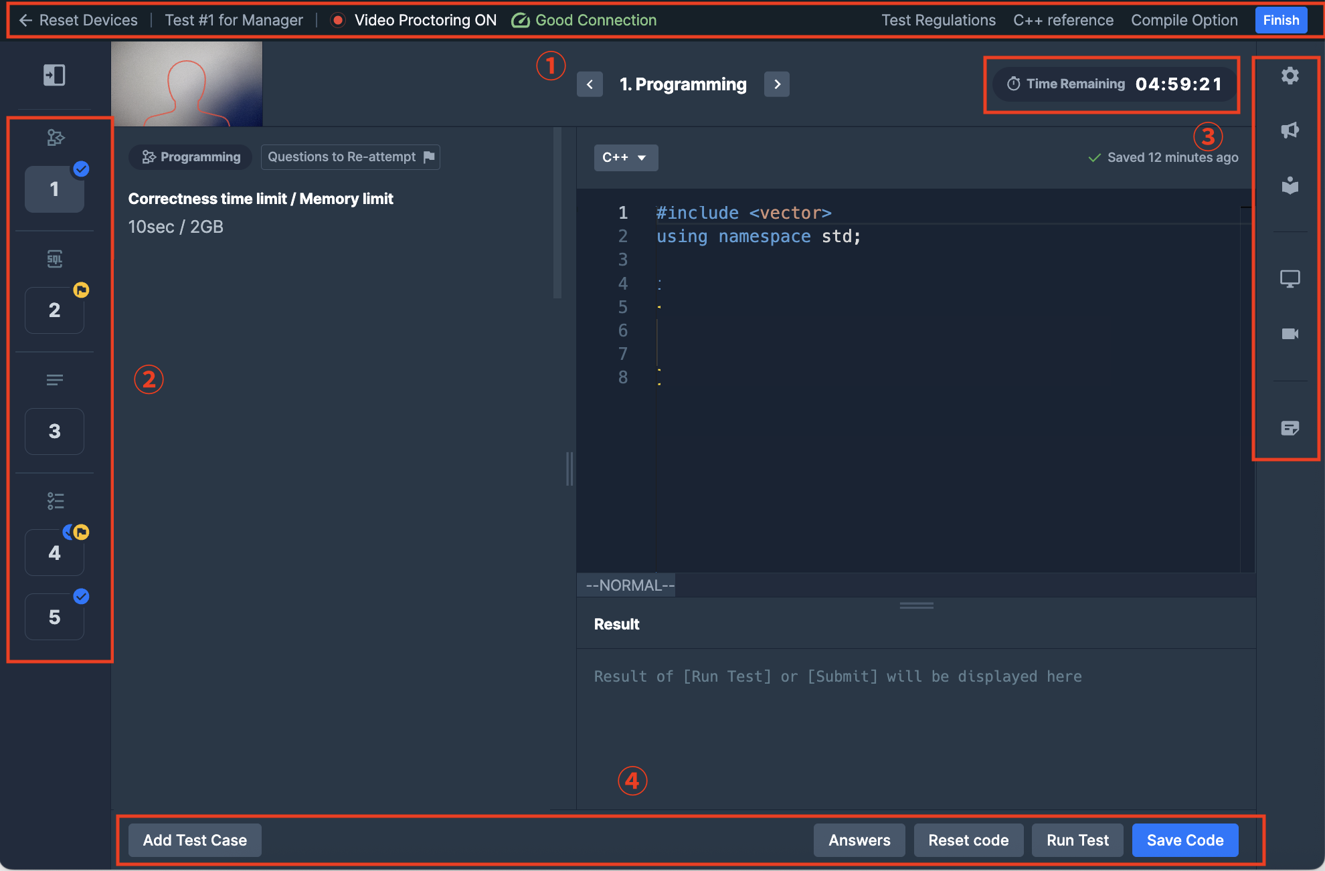Click the Run Test button
This screenshot has height=871, width=1325.
[x=1077, y=840]
